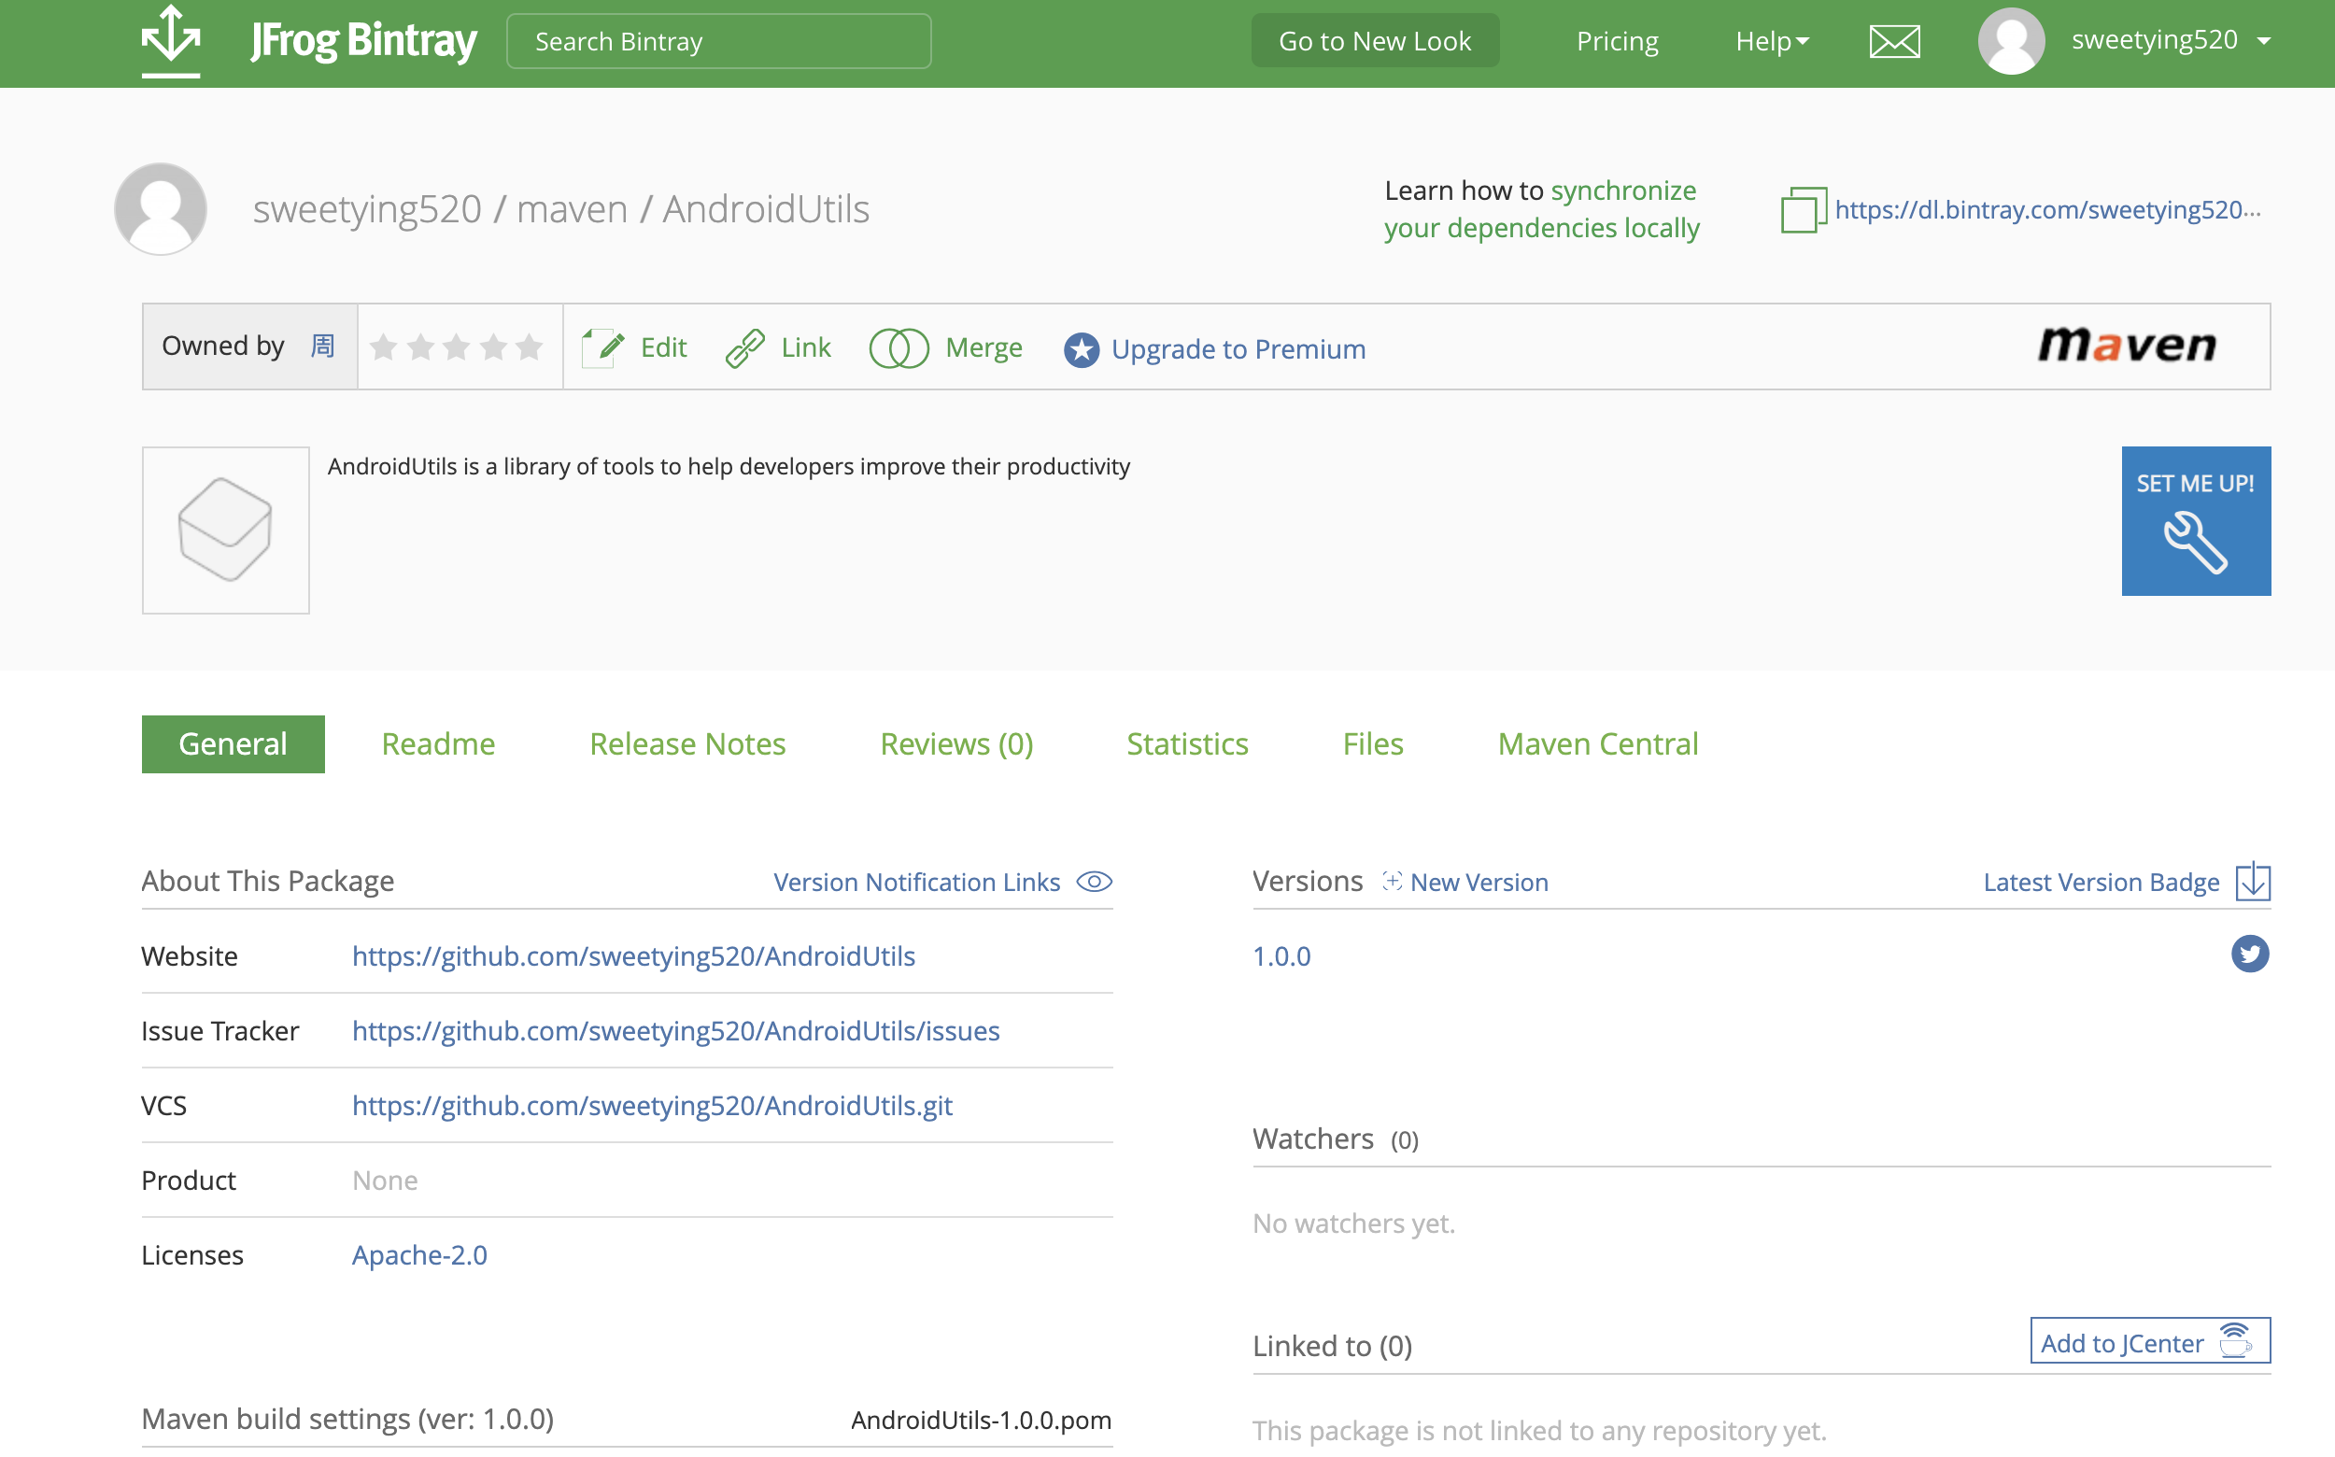
Task: Click the Latest Version Badge link
Action: point(2101,882)
